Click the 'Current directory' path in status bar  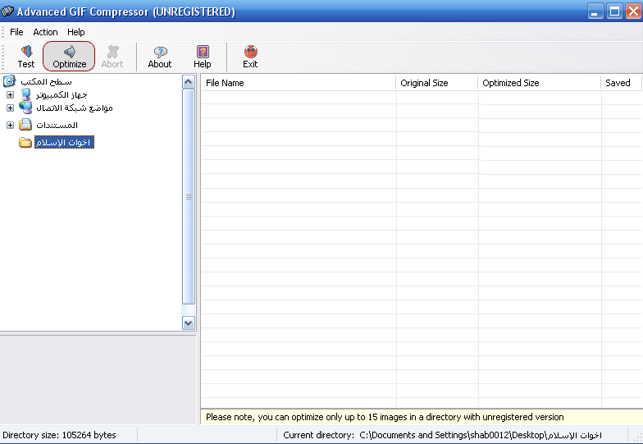pyautogui.click(x=443, y=435)
